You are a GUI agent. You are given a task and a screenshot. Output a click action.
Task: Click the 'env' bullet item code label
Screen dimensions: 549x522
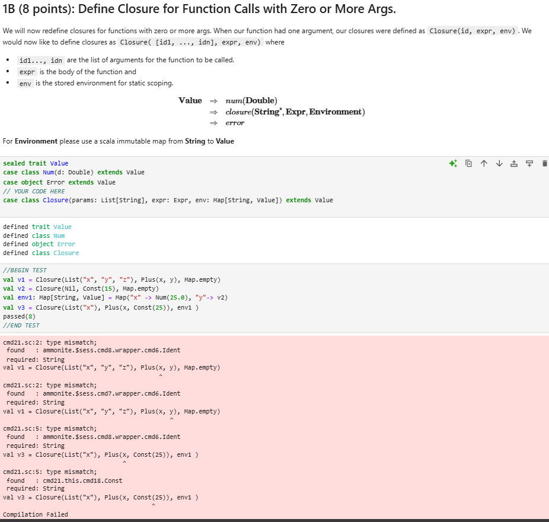(x=25, y=84)
